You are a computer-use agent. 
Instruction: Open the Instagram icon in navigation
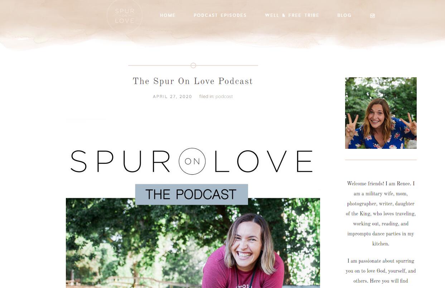click(372, 16)
